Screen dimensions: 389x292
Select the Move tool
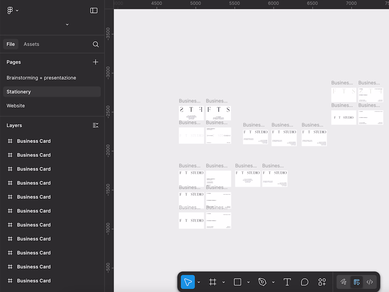point(188,282)
